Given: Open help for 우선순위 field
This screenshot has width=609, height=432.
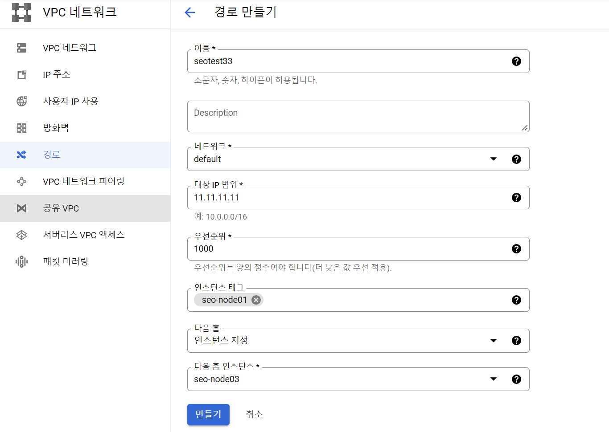Looking at the screenshot, I should 516,249.
